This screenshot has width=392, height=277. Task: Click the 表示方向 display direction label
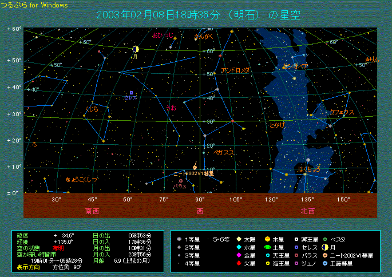(x=29, y=267)
